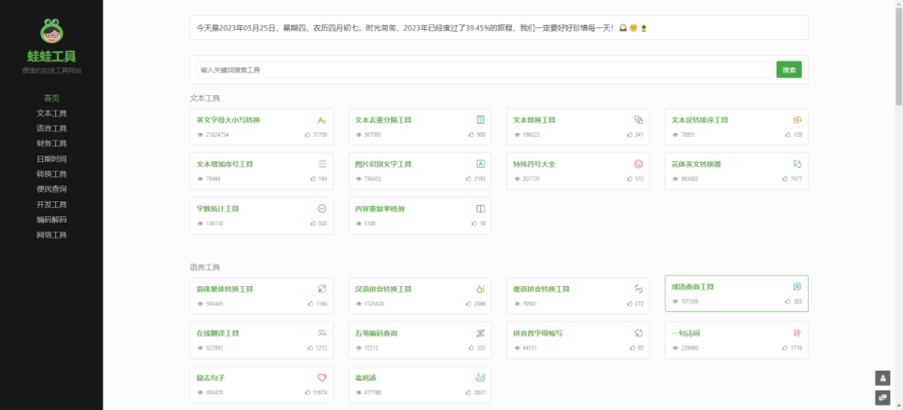Click the 图片识别文字工具 card icon
This screenshot has width=903, height=410.
480,164
